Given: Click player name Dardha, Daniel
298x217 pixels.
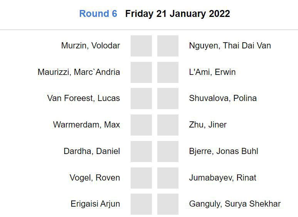Looking at the screenshot, I should click(92, 151).
